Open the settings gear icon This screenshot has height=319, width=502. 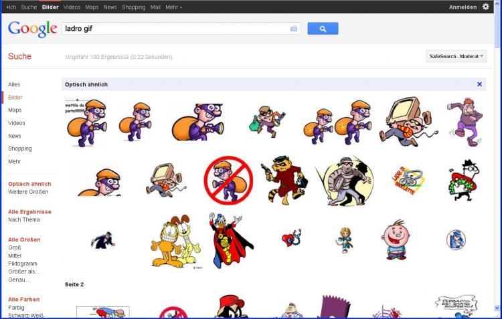click(486, 7)
